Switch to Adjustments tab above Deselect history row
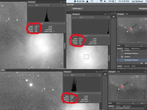Image resolution: width=147 pixels, height=110 pixels. click(135, 49)
